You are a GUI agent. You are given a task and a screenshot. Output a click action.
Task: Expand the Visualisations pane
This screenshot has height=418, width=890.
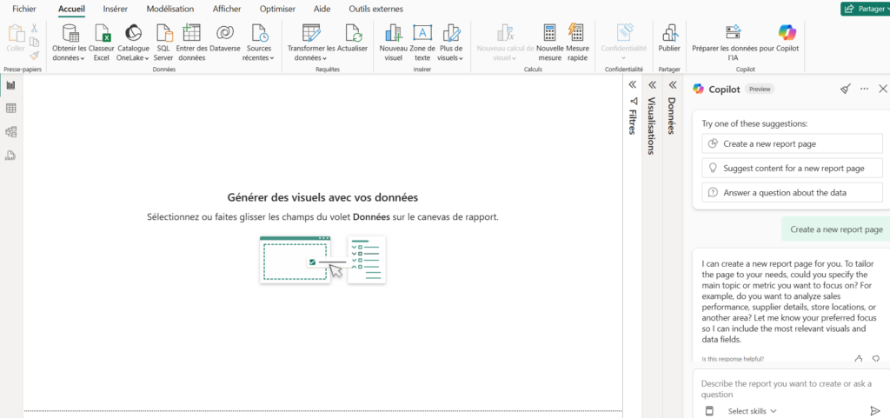(652, 85)
